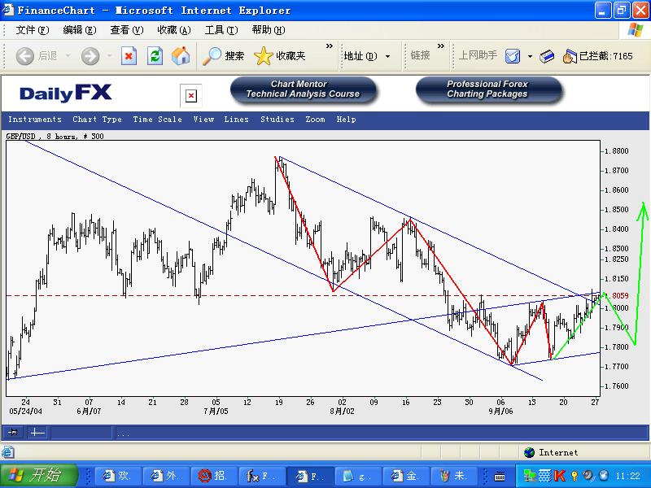Open the Studies menu

pos(277,120)
